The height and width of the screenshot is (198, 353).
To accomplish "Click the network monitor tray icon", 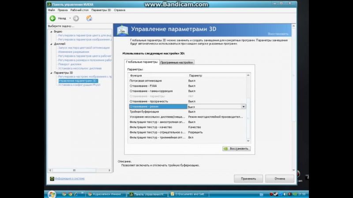I will (x=281, y=194).
